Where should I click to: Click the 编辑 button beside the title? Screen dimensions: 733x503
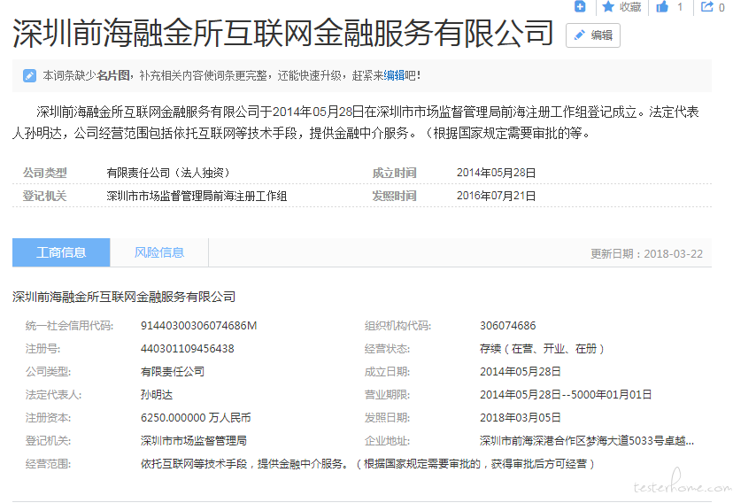tap(593, 35)
